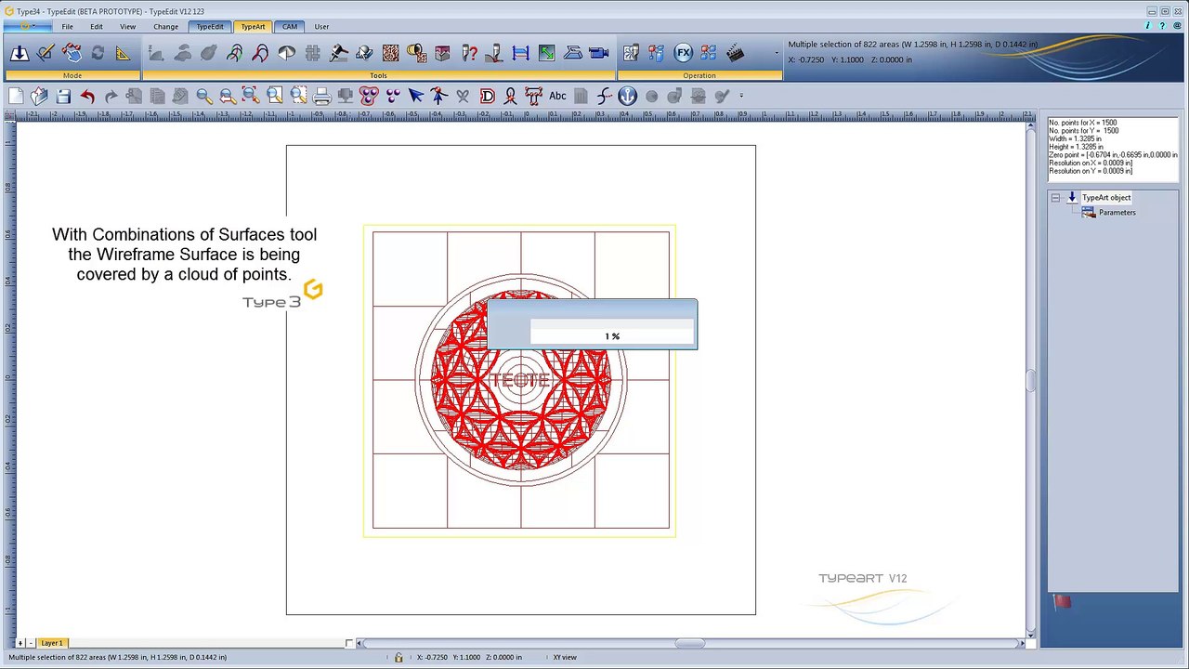Open the Operation ribbon overflow arrow

coord(777,53)
